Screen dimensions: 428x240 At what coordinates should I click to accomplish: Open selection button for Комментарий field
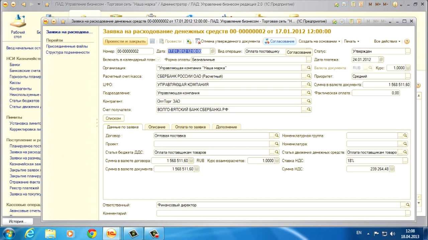408,213
